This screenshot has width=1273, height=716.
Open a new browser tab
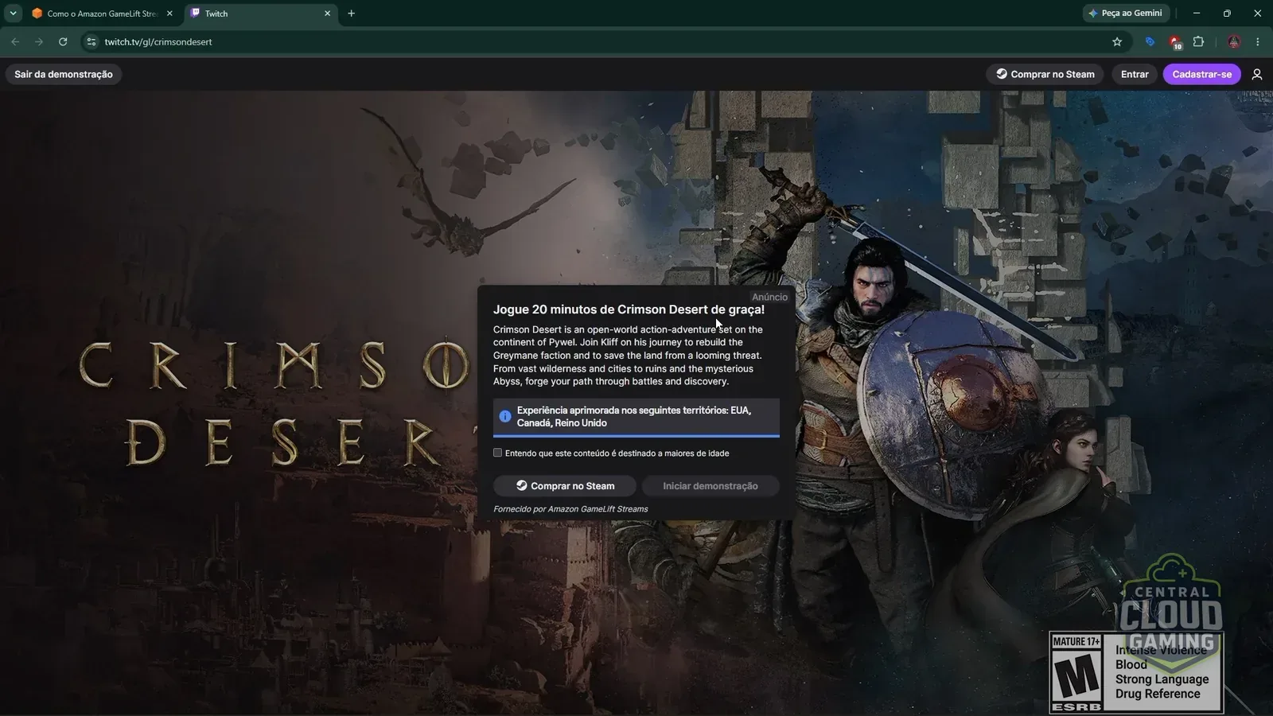[x=351, y=14]
